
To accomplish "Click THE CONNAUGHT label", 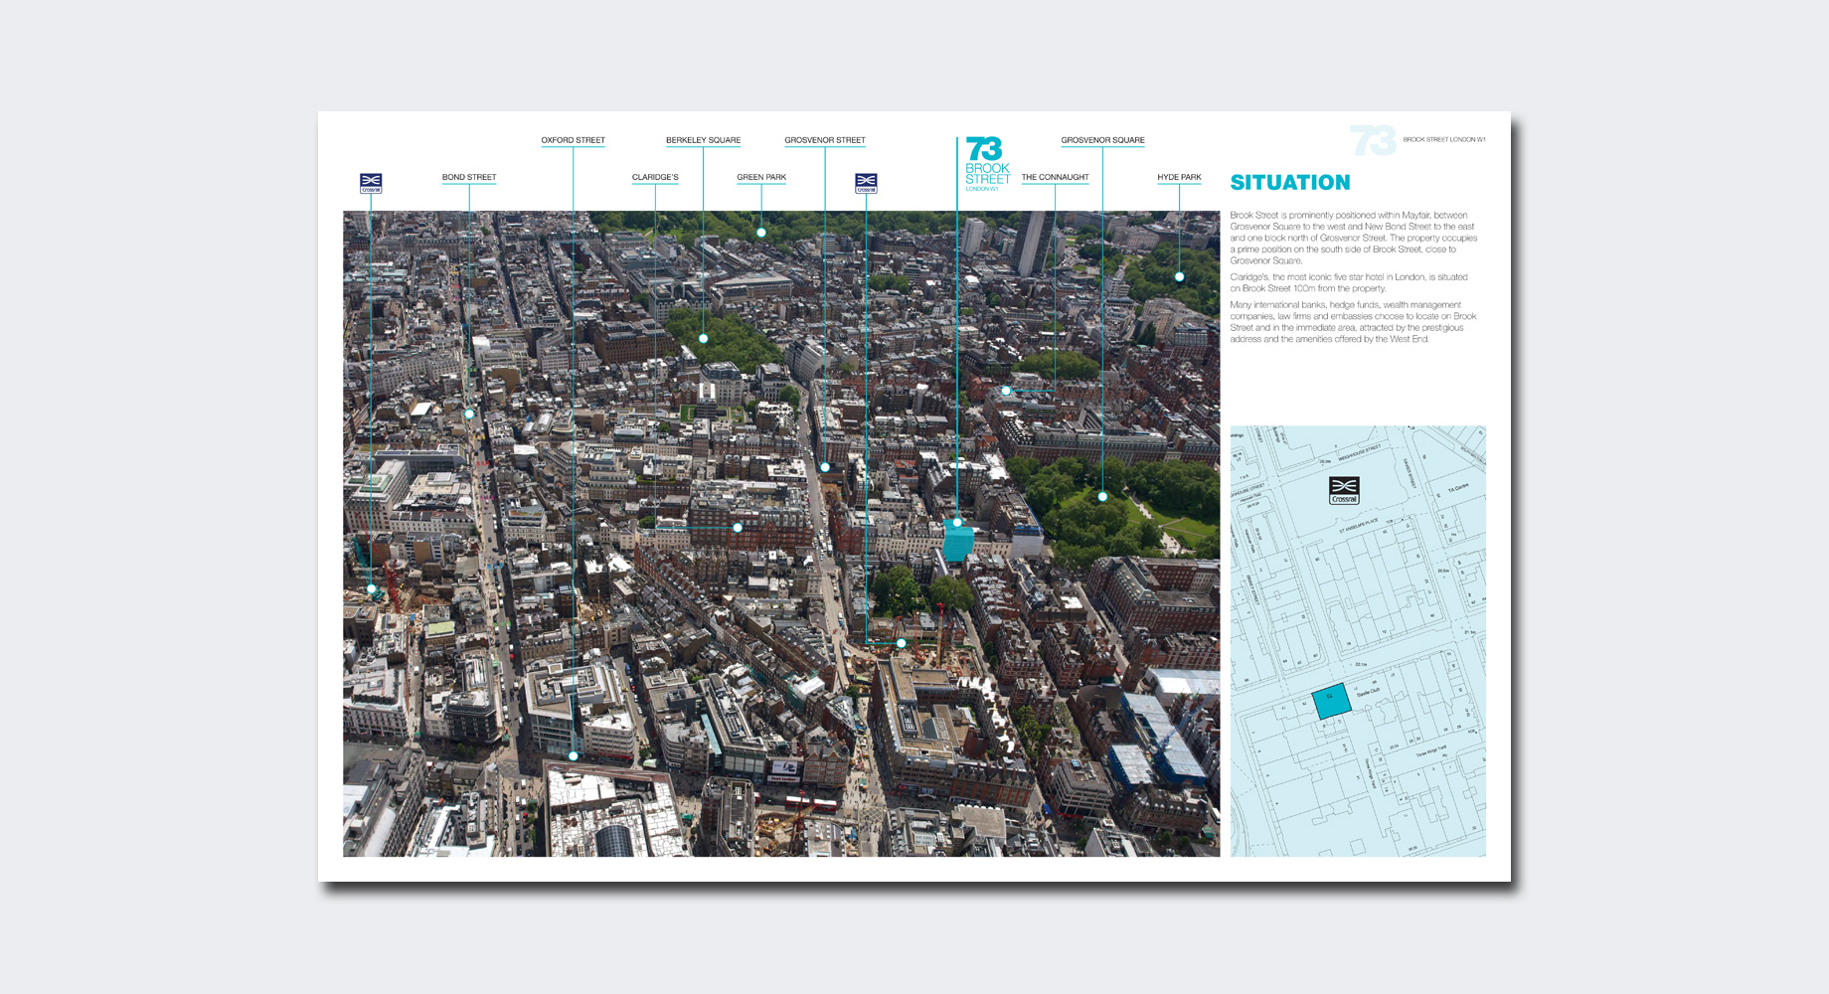I will point(1055,177).
